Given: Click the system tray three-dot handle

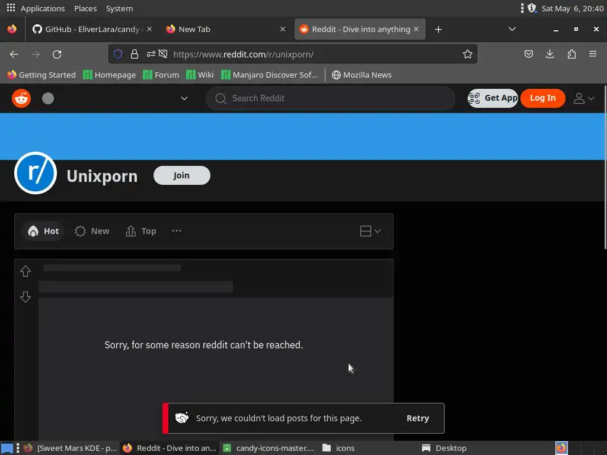Looking at the screenshot, I should pyautogui.click(x=522, y=8).
